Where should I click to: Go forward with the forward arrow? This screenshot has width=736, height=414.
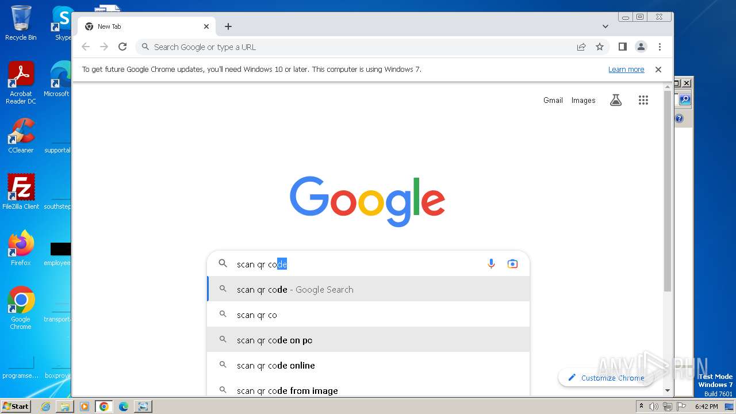click(104, 47)
